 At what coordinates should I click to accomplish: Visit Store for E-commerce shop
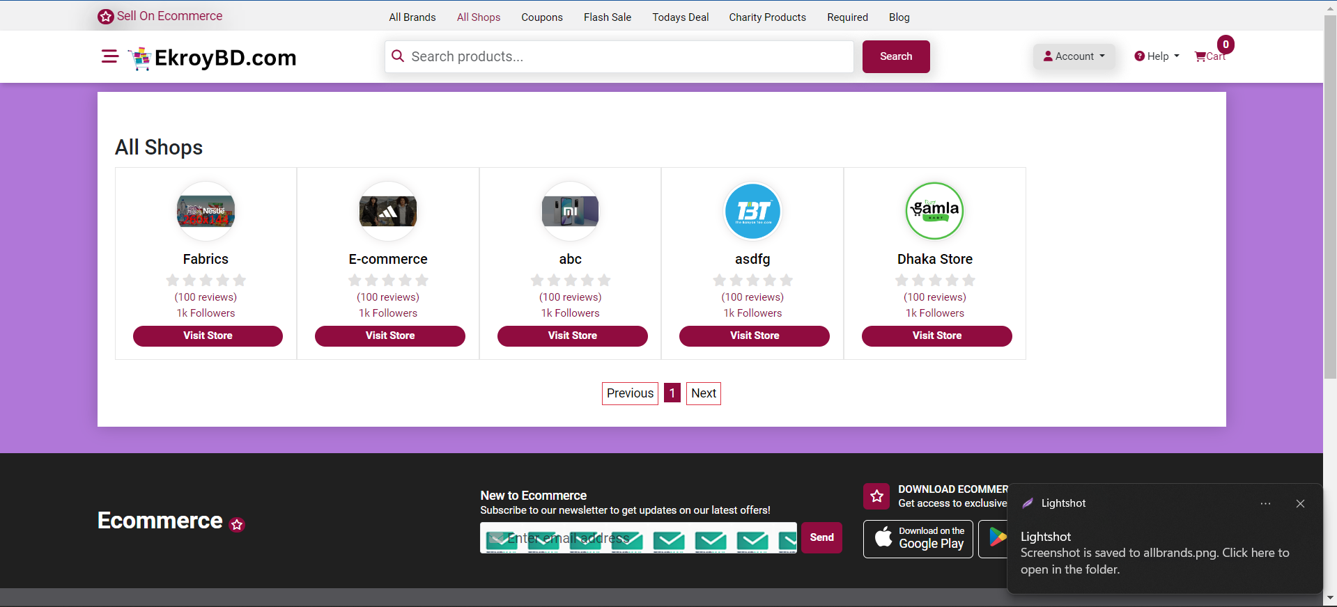click(389, 336)
